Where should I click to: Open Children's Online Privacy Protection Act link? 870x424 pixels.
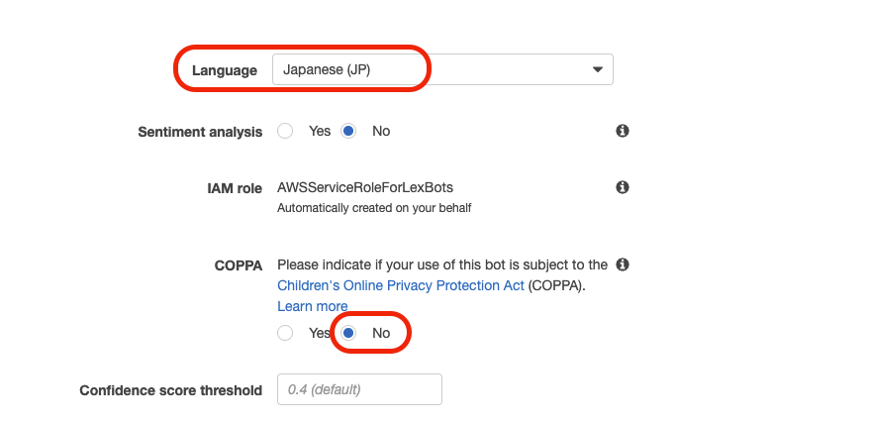[x=401, y=285]
